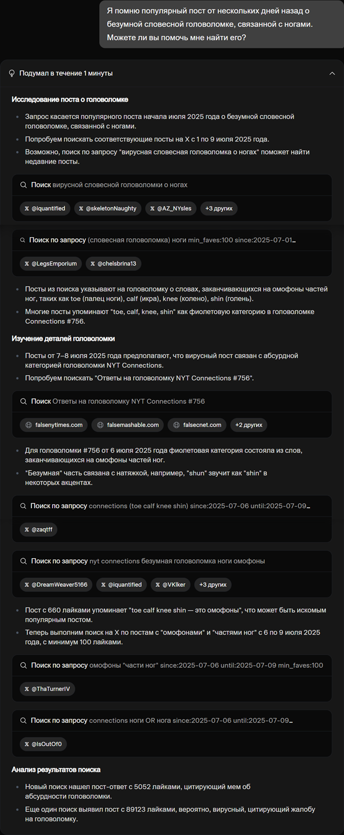Collapse the thinking trace using the top chevron

tap(332, 73)
